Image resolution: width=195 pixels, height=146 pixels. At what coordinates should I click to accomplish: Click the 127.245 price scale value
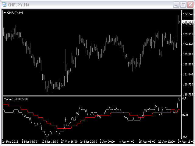187,14
